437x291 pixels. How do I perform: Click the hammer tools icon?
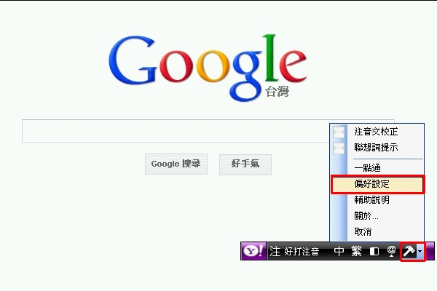(409, 251)
